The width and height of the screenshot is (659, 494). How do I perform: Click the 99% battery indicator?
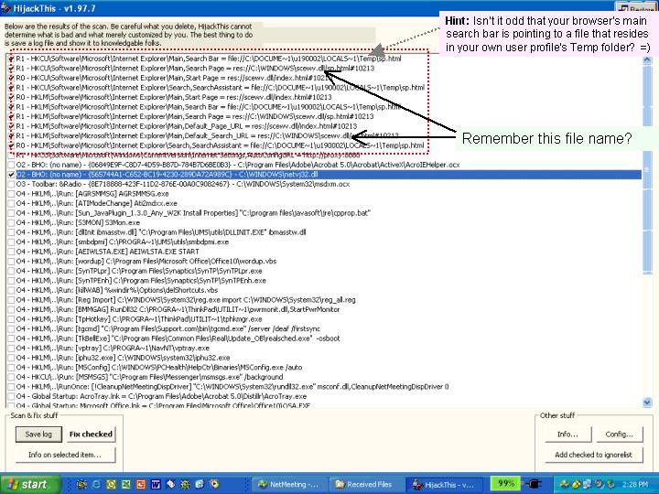click(x=505, y=484)
